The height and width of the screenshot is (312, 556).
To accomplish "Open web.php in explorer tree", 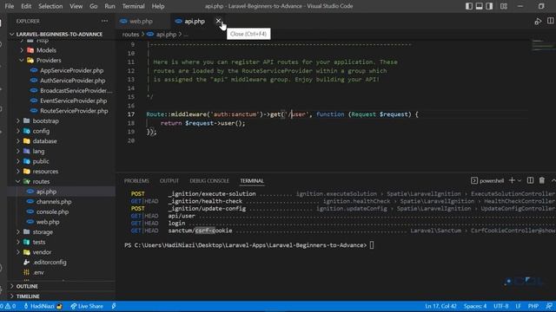I will 48,222.
